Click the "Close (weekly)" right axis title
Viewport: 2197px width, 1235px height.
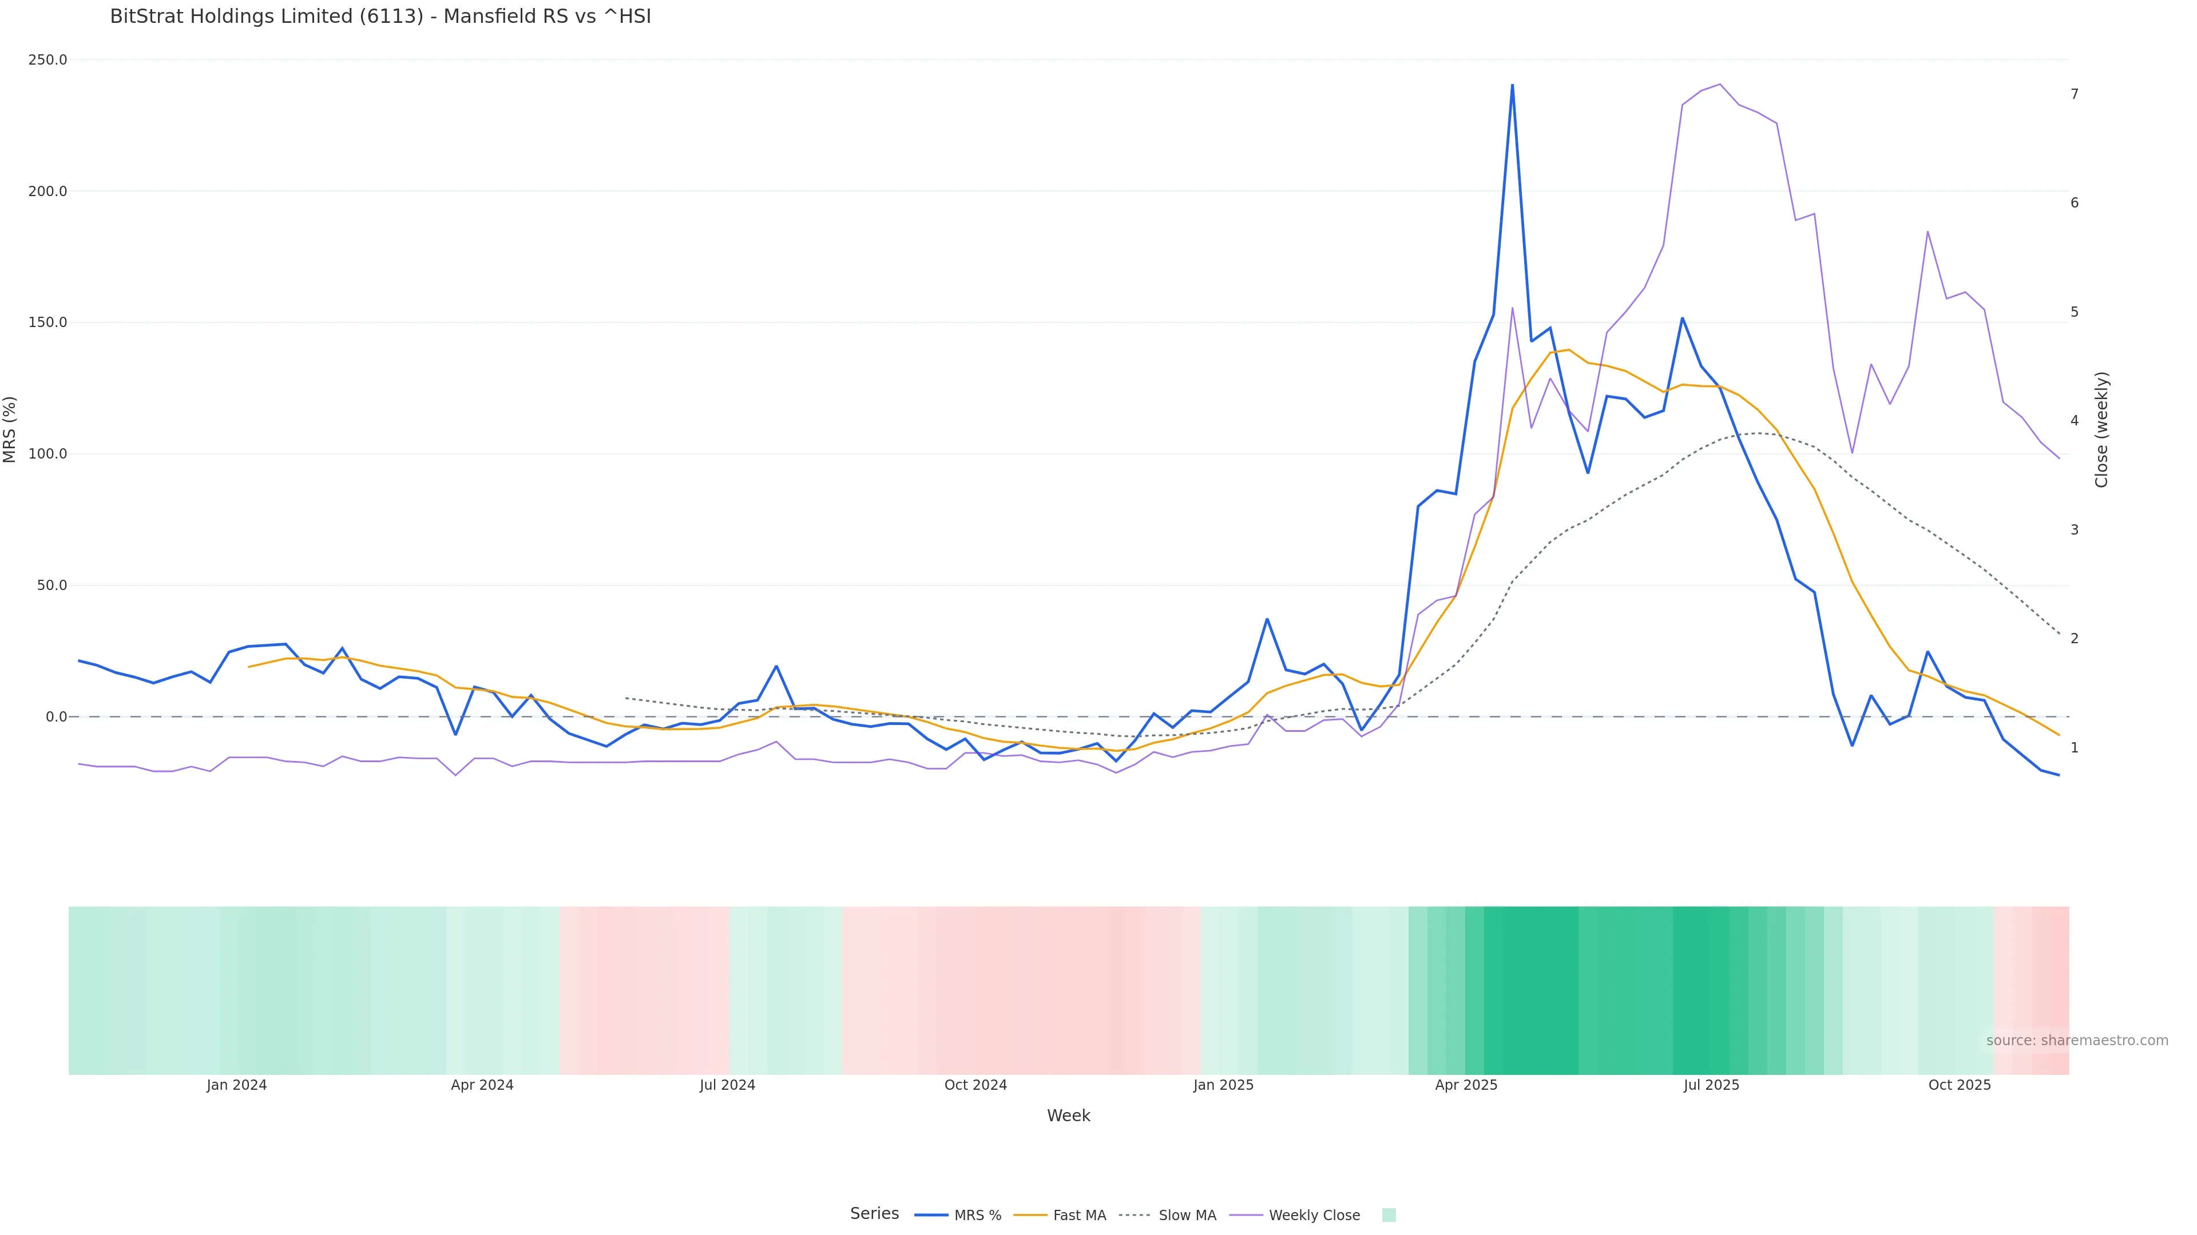2101,429
